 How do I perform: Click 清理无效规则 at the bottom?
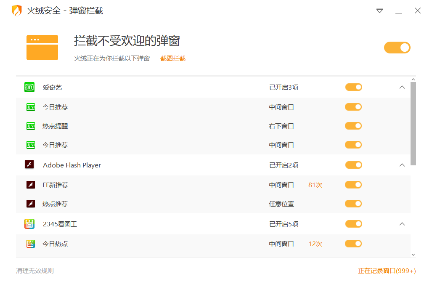coord(35,271)
